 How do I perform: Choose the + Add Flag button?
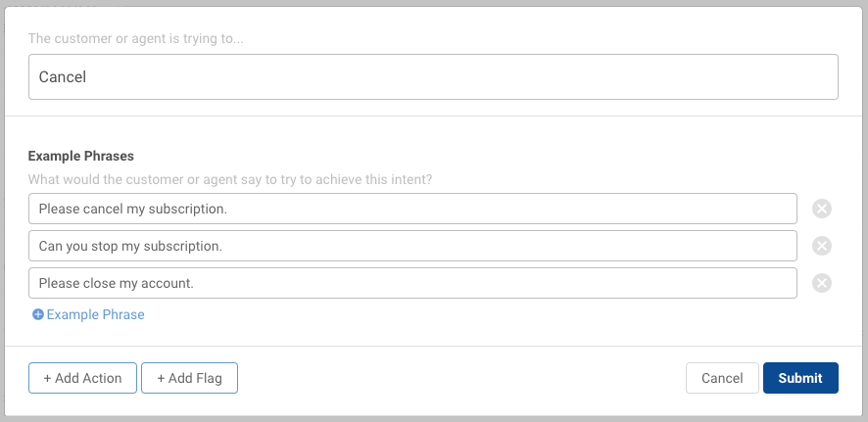point(189,378)
